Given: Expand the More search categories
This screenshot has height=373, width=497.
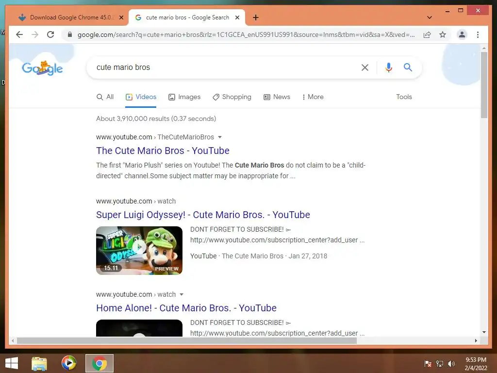Looking at the screenshot, I should pos(313,97).
